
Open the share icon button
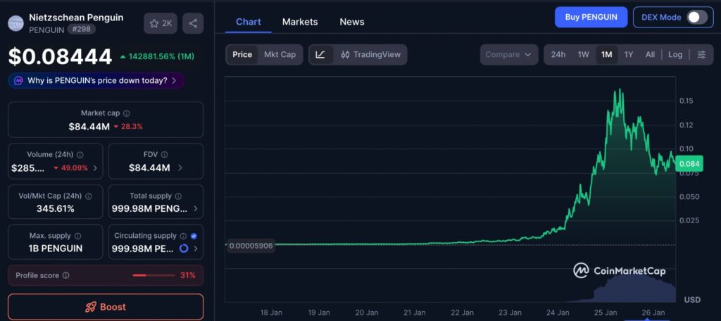(x=193, y=23)
